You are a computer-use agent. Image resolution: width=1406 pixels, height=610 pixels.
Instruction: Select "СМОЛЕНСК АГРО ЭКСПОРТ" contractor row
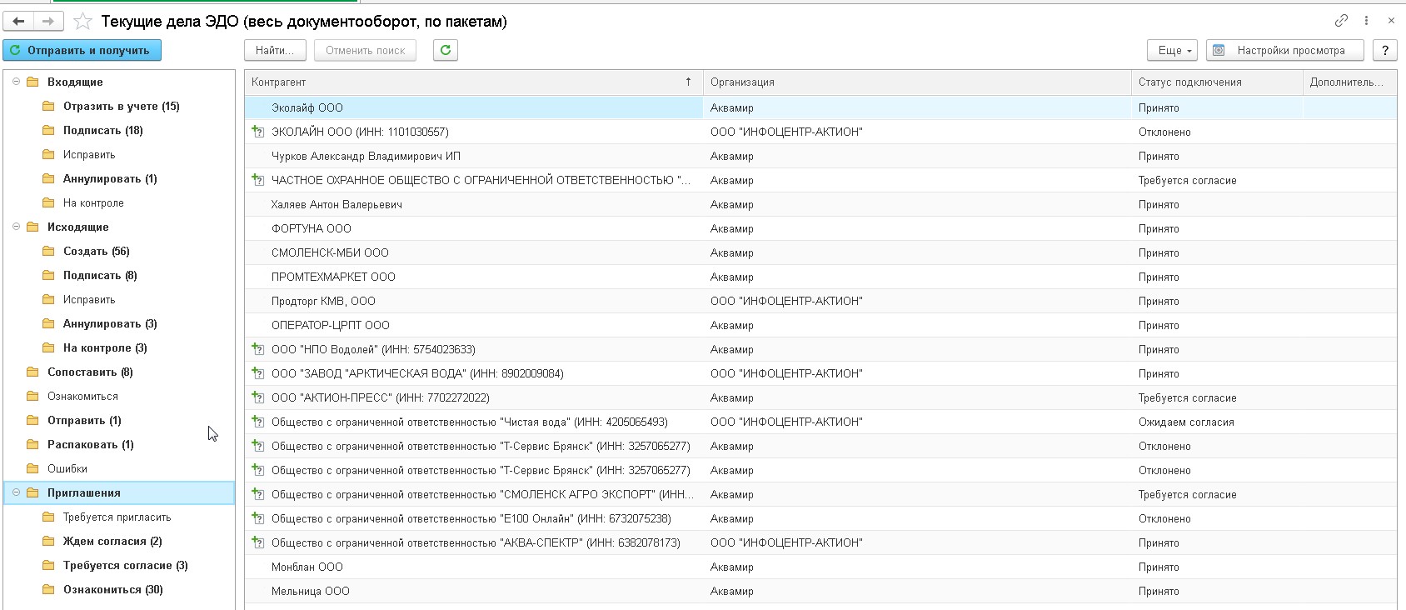coord(820,494)
